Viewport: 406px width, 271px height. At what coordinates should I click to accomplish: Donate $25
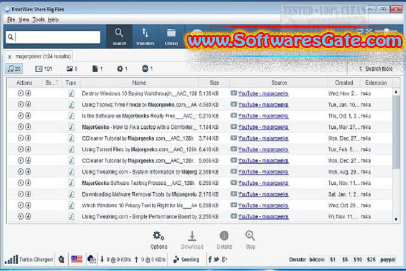(371, 260)
